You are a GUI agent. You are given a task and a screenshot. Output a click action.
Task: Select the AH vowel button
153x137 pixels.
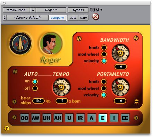(x=58, y=118)
